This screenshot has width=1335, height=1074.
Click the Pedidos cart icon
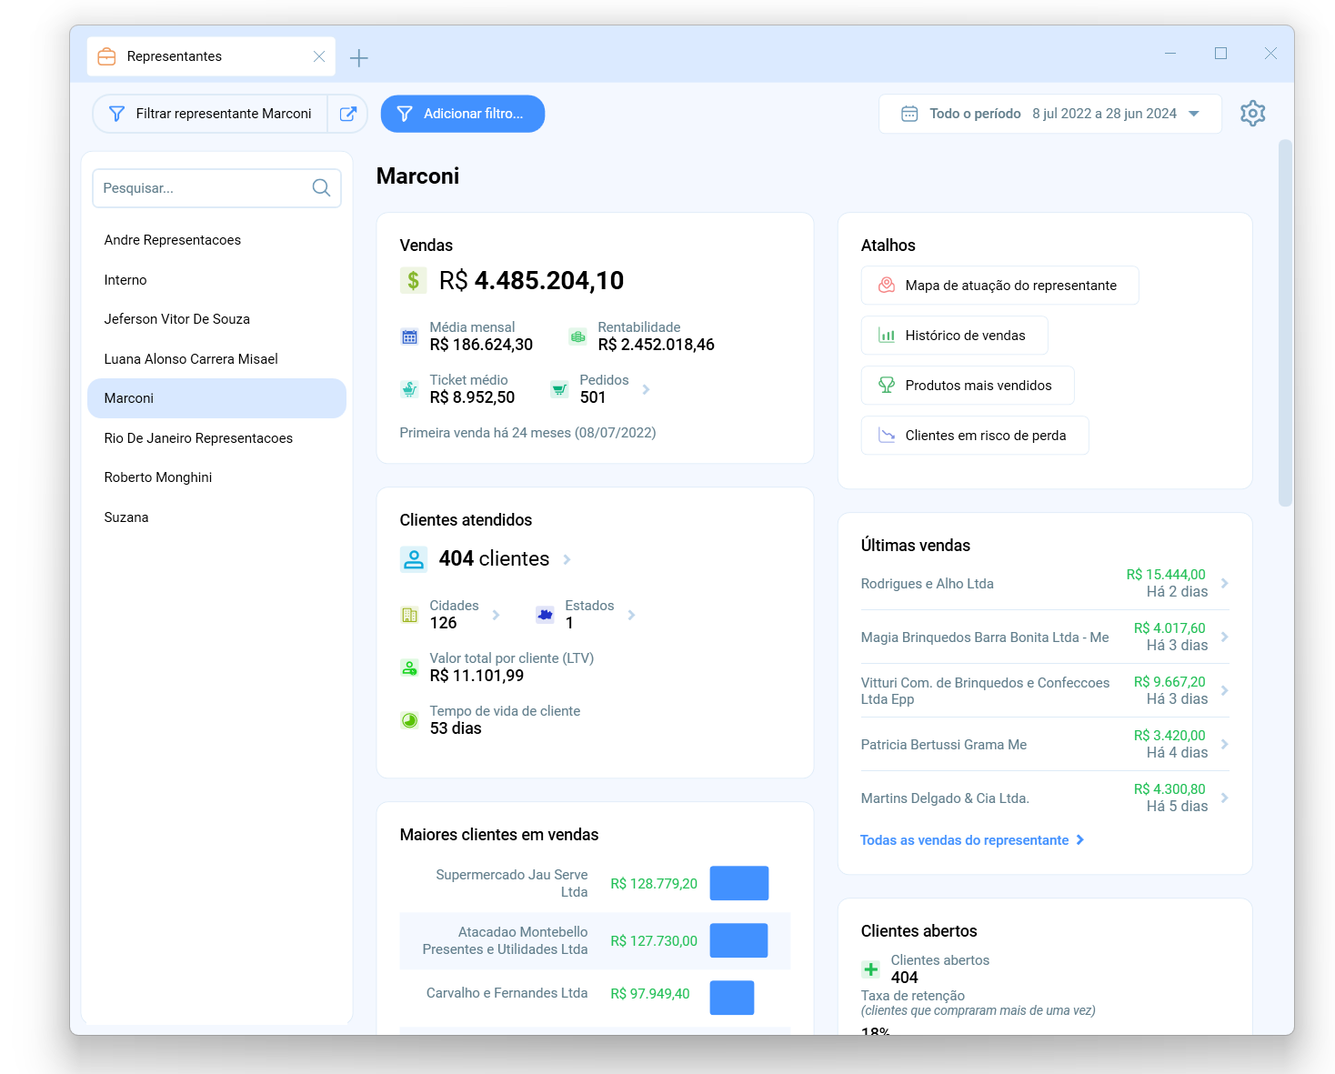tap(559, 389)
